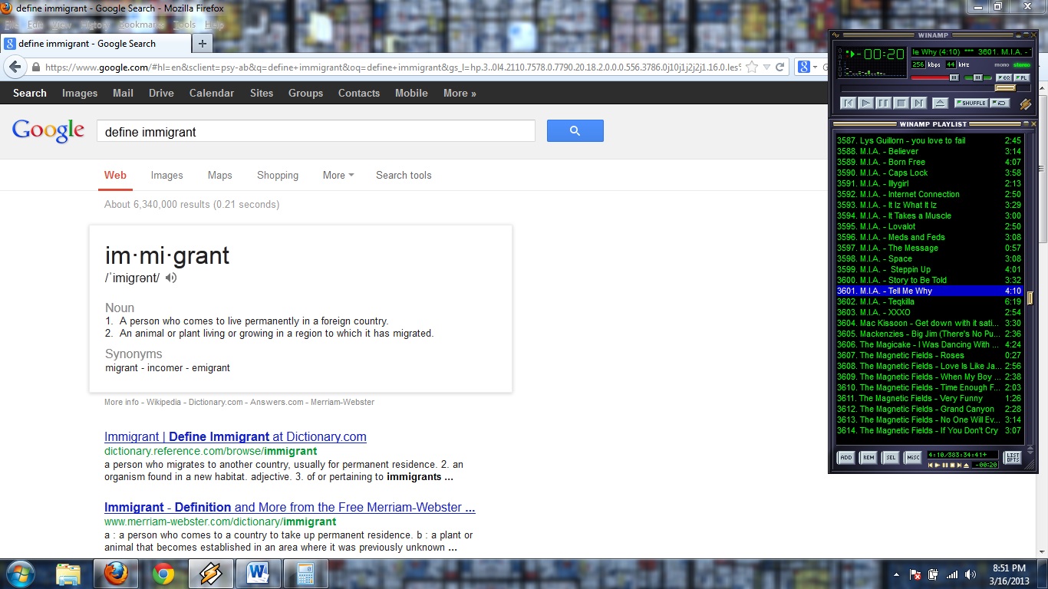This screenshot has height=589, width=1048.
Task: Play the pronunciation audio for immigrant
Action: 171,278
